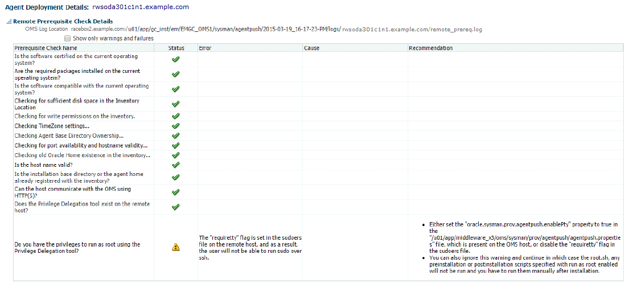Select 'Checking for port availability and hostname validity'
Image resolution: width=624 pixels, height=283 pixels.
coord(81,145)
